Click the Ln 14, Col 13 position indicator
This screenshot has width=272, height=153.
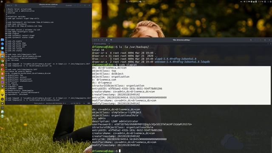pos(76,103)
